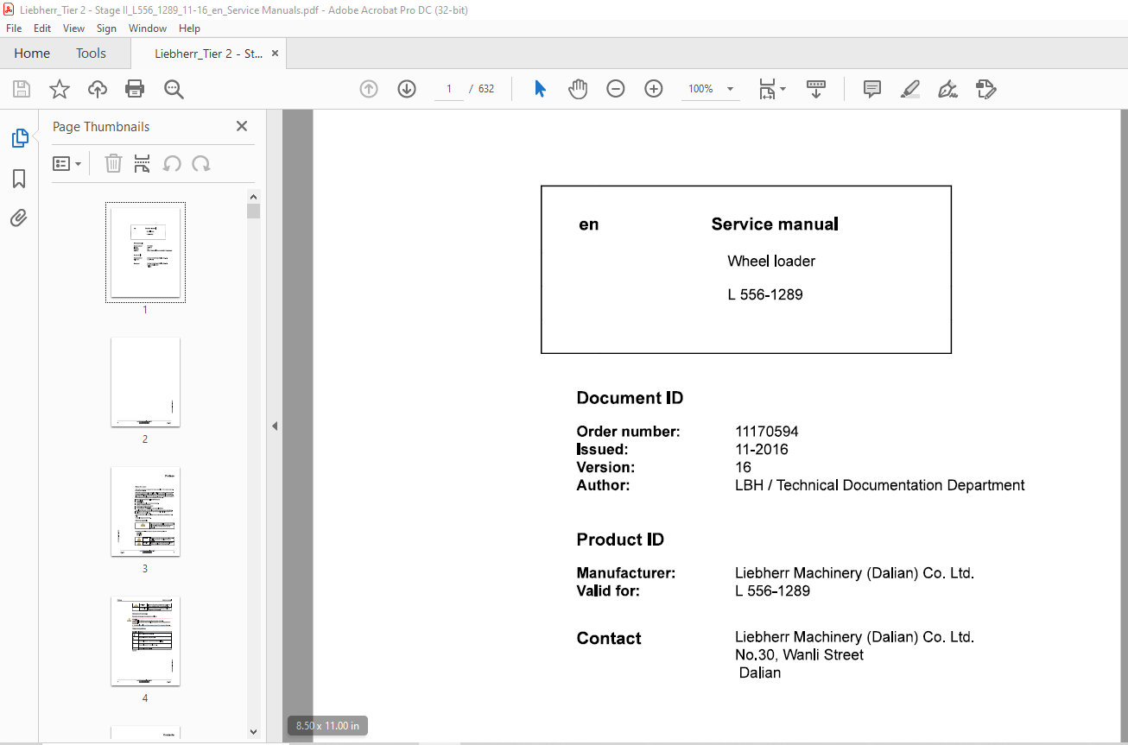Image resolution: width=1128 pixels, height=745 pixels.
Task: Close the Liebherr_Tier 2 document tab
Action: [x=276, y=54]
